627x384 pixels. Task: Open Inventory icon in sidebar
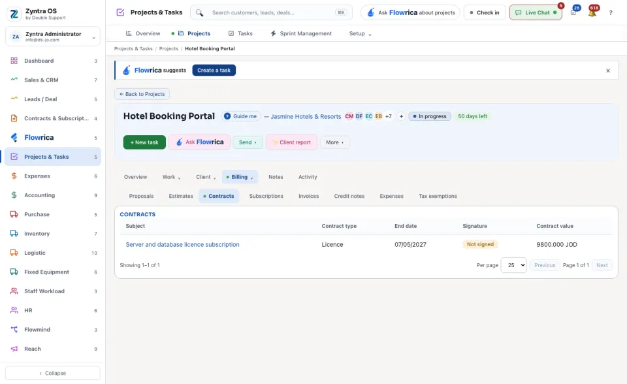coord(14,234)
